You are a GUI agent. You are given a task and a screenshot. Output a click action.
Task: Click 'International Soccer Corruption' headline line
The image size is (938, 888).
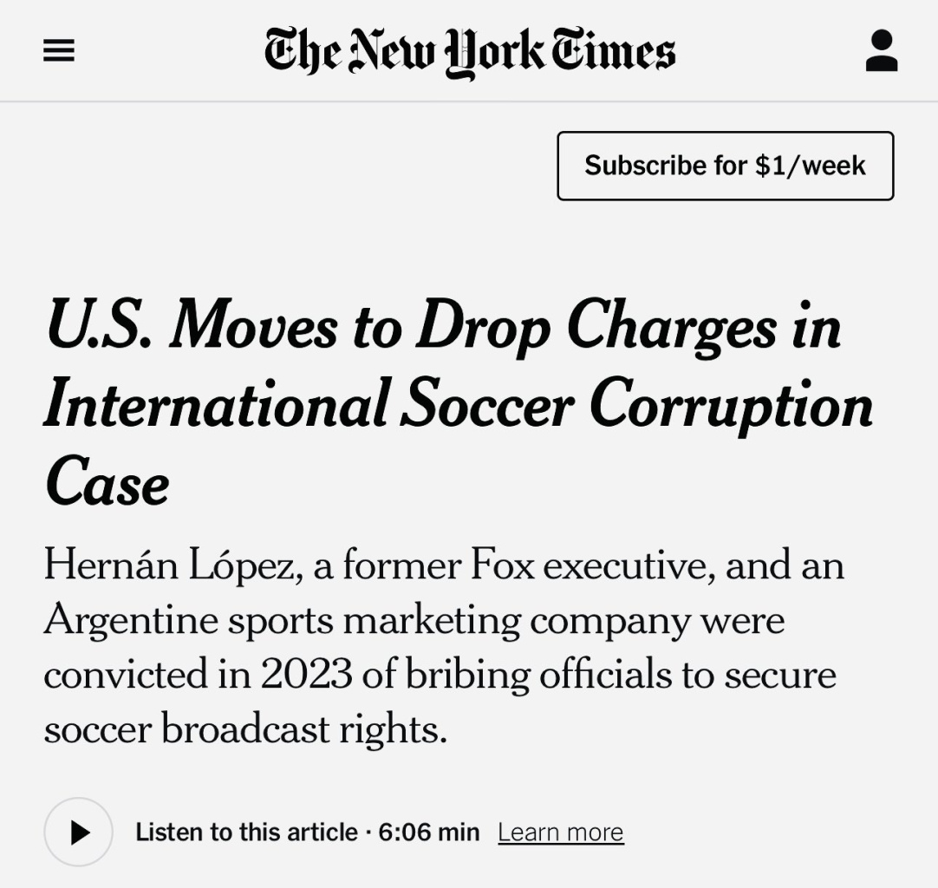pos(459,405)
